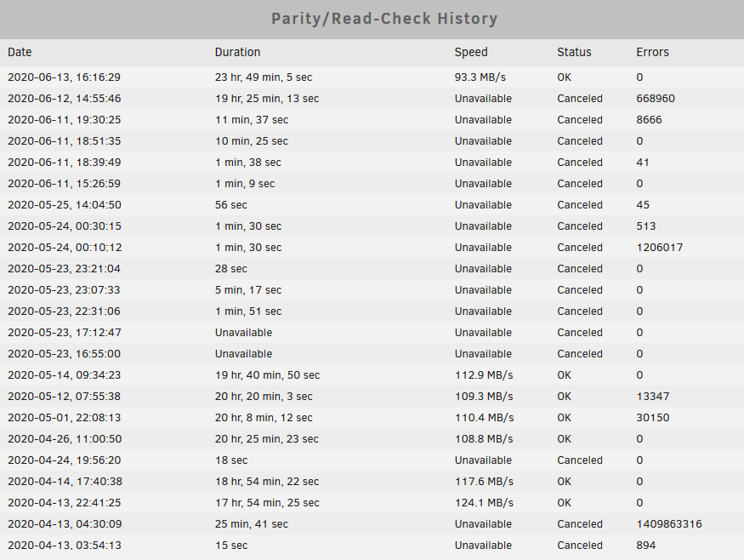
Task: Select date 2020-04-13, 04:30:09
Action: click(65, 524)
